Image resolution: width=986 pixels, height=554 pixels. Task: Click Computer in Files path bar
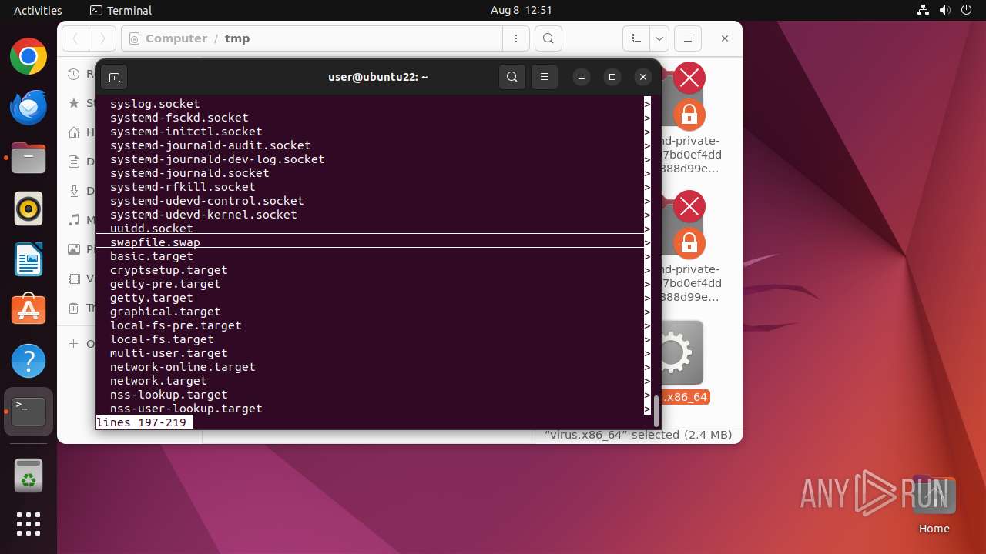[x=176, y=38]
